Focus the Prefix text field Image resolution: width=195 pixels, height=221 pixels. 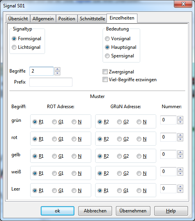coord(51,82)
